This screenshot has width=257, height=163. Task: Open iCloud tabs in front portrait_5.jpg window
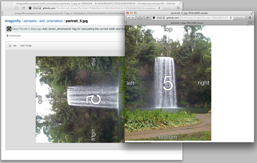coord(140,18)
